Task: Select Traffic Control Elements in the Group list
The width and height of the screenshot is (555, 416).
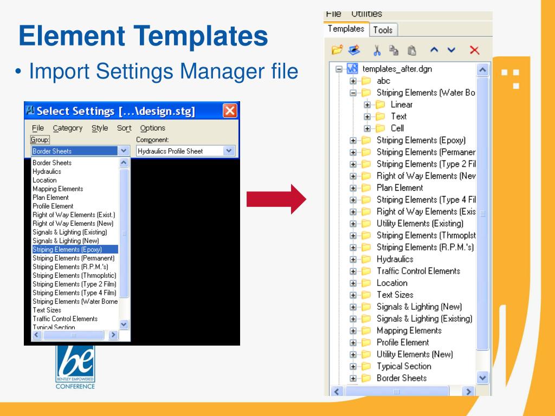Action: coord(65,318)
